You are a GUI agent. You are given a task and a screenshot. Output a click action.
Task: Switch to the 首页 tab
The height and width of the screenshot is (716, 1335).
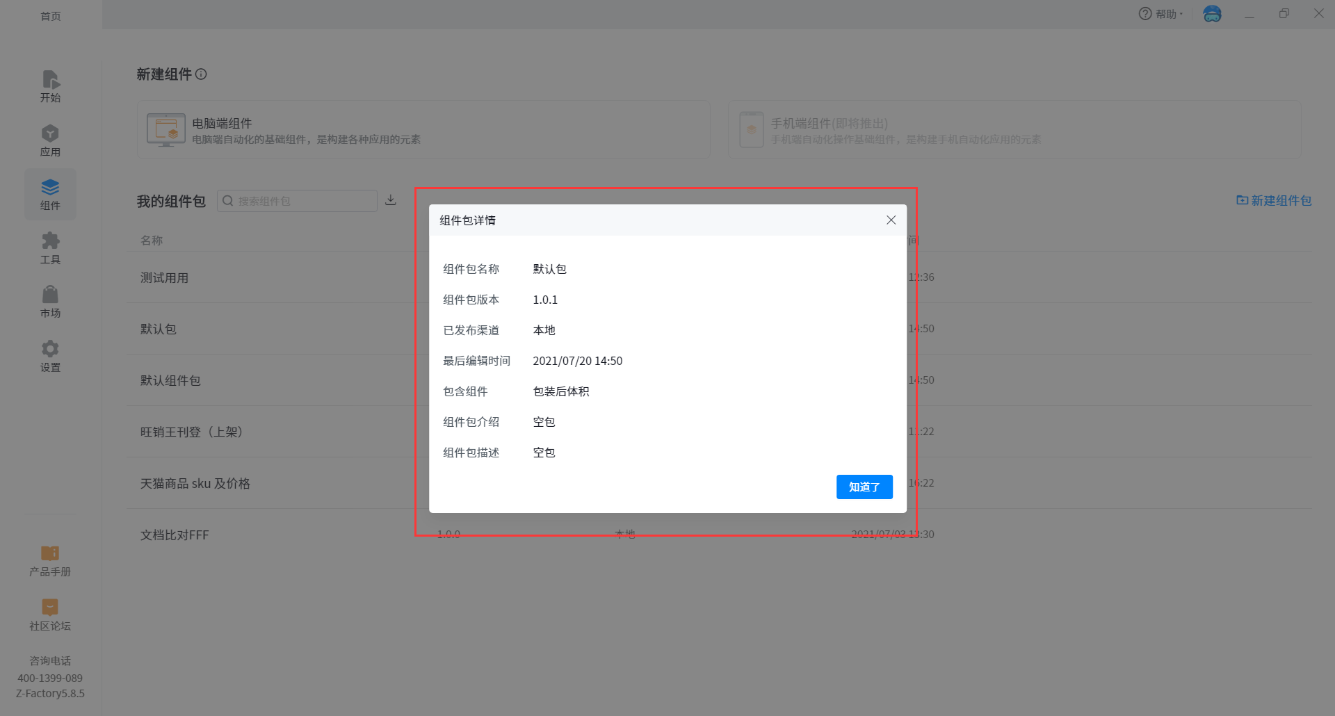coord(51,15)
